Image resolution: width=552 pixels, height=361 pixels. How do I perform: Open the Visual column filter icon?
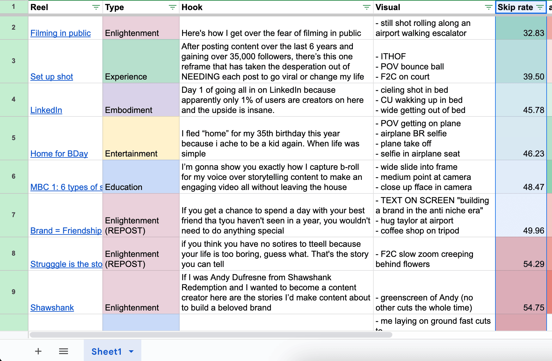click(x=488, y=7)
